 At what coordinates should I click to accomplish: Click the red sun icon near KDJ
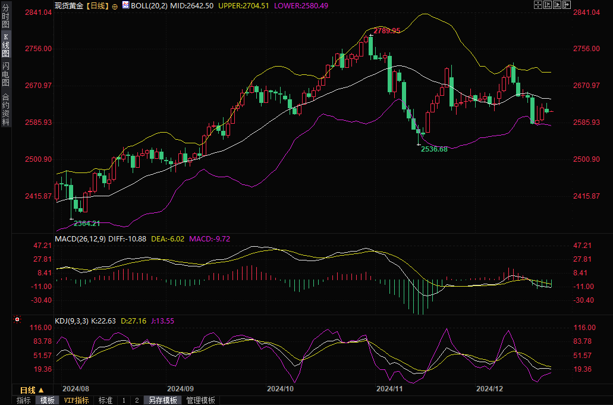17,321
